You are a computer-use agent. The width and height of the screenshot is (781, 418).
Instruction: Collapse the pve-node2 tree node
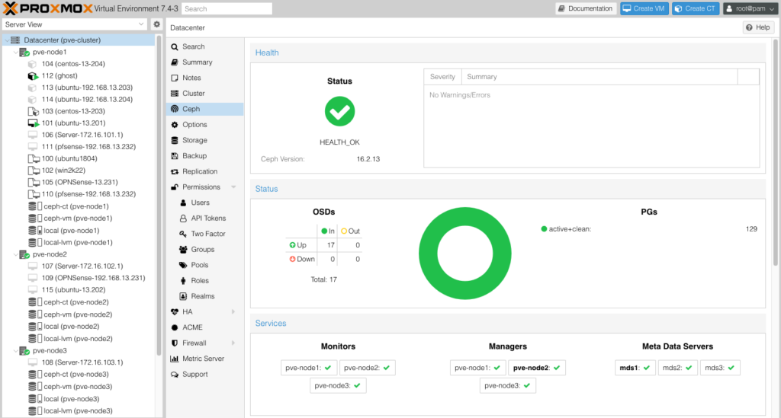tap(15, 254)
